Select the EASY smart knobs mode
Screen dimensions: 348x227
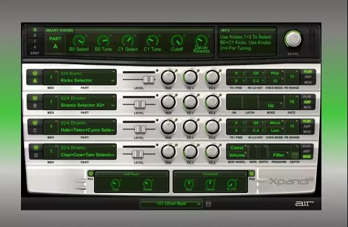(35, 53)
